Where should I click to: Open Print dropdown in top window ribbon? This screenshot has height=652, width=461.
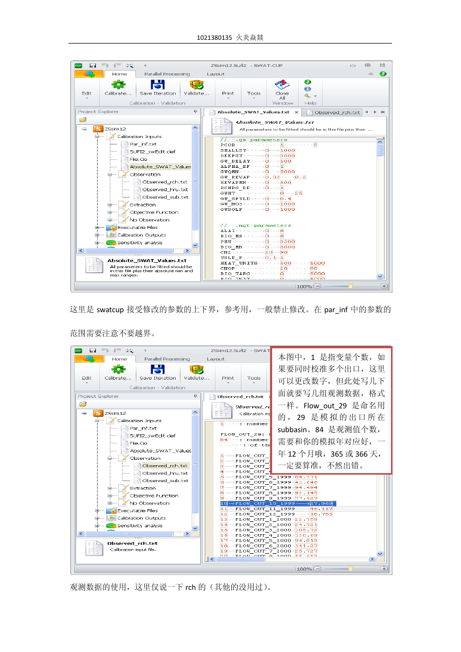coord(228,96)
